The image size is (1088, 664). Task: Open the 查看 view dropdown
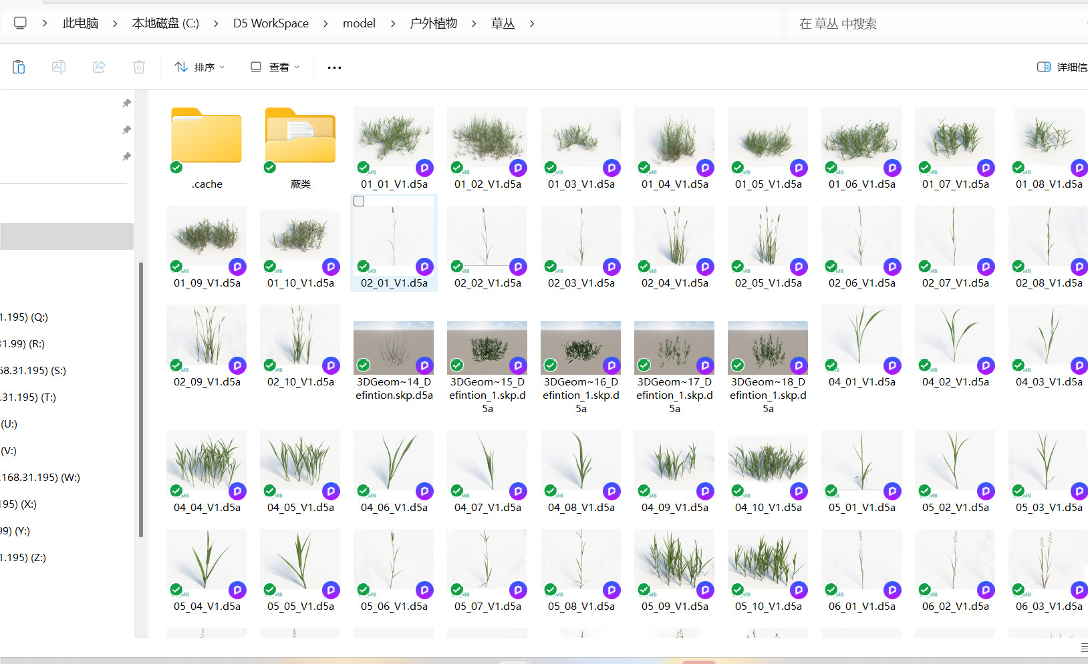[x=275, y=67]
